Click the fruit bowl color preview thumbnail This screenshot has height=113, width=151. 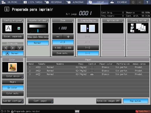pos(13,67)
